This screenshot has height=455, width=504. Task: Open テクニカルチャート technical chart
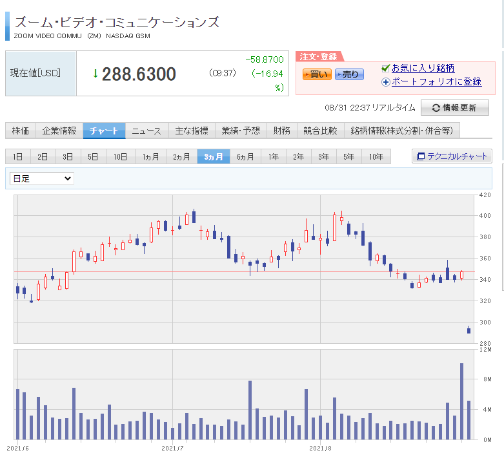452,156
